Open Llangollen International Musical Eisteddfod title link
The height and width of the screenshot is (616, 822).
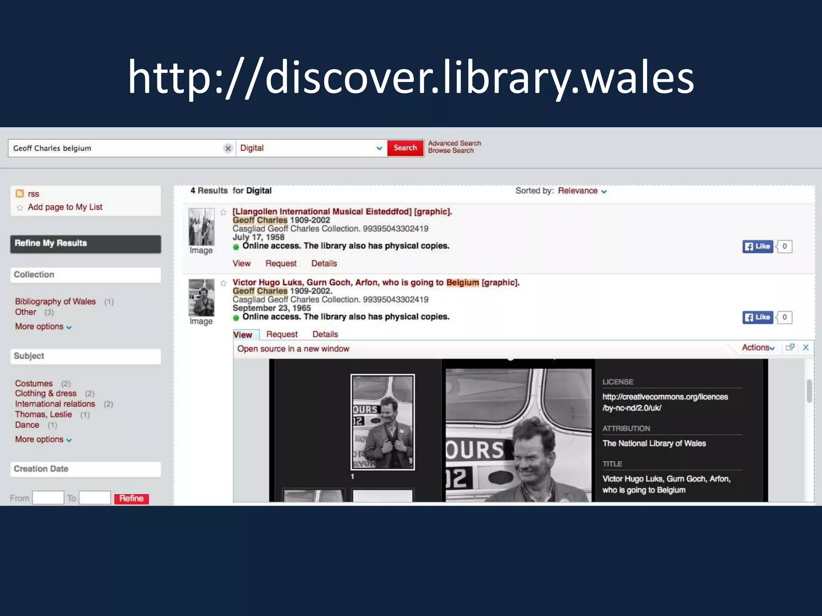pyautogui.click(x=342, y=211)
